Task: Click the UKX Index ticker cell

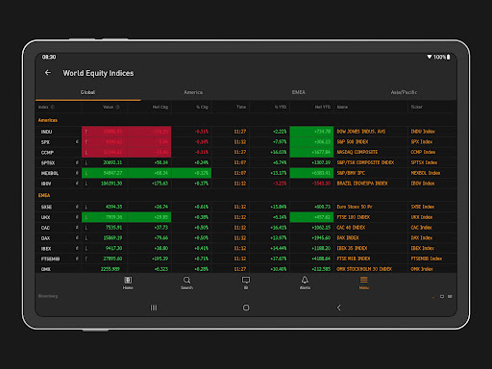Action: click(x=422, y=217)
